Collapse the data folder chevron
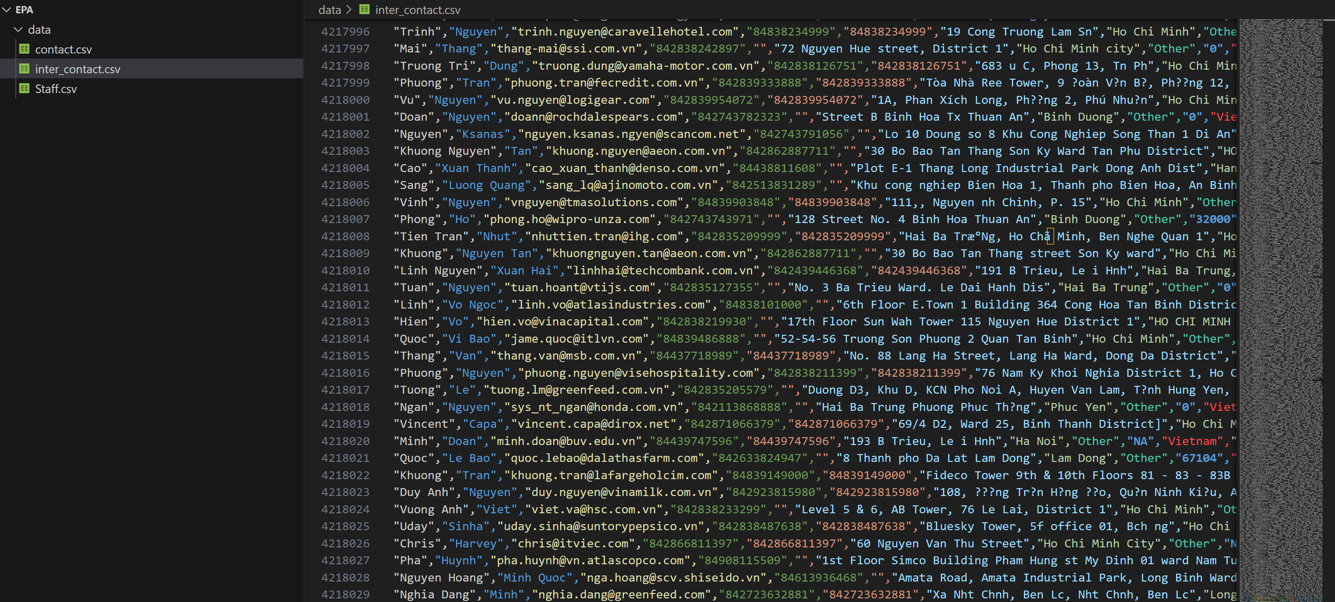Viewport: 1335px width, 602px height. pyautogui.click(x=19, y=29)
